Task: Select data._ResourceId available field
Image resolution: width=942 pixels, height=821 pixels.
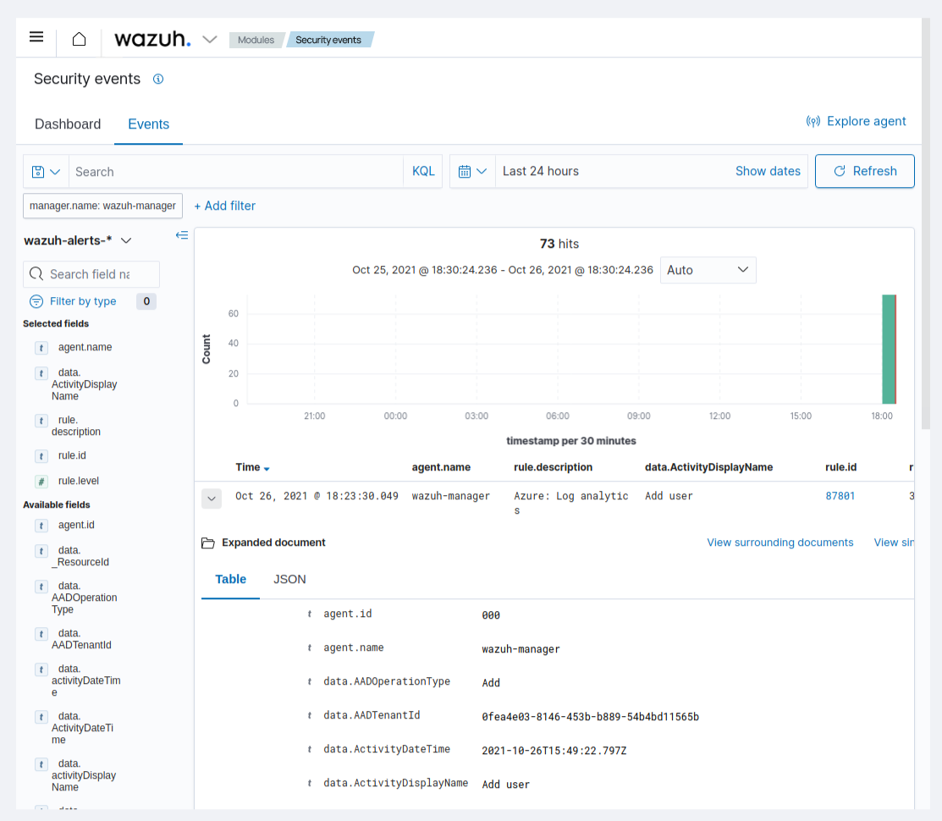Action: coord(80,556)
